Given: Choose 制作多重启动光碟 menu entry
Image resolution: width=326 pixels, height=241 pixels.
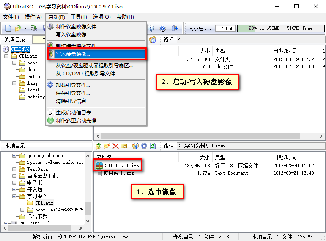Looking at the screenshot, I should (96, 120).
